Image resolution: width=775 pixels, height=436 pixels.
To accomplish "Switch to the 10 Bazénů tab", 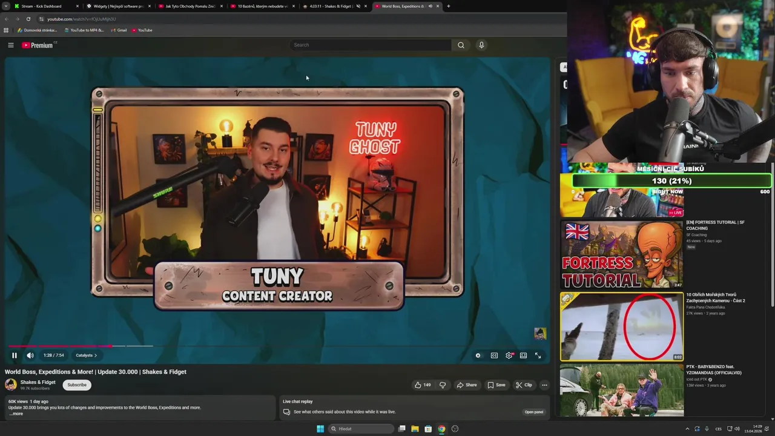I will (262, 6).
